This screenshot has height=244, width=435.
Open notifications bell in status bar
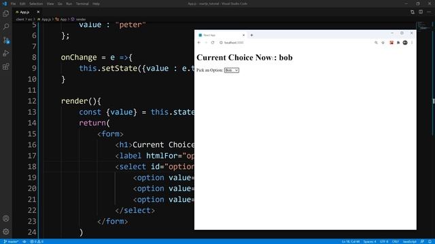coord(430,241)
